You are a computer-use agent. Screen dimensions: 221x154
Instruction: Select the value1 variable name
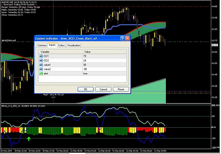[47, 65]
